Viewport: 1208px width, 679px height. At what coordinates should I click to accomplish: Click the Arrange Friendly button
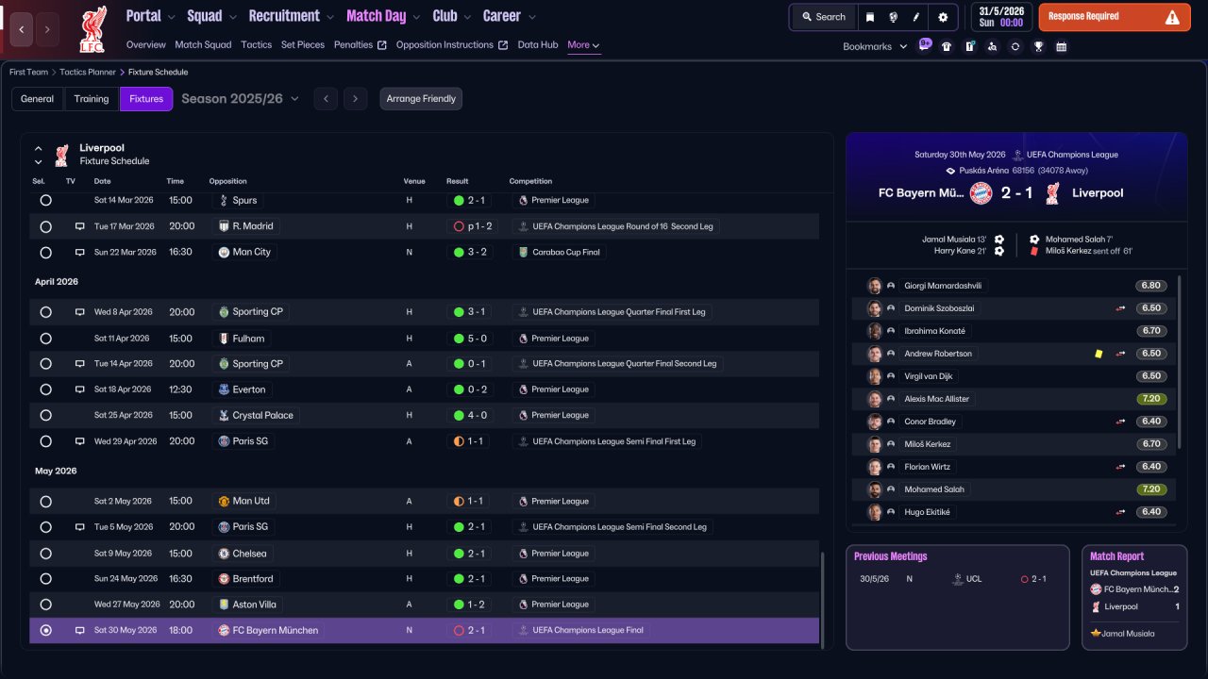[x=421, y=99]
